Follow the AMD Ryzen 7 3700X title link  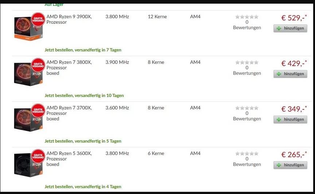point(69,108)
